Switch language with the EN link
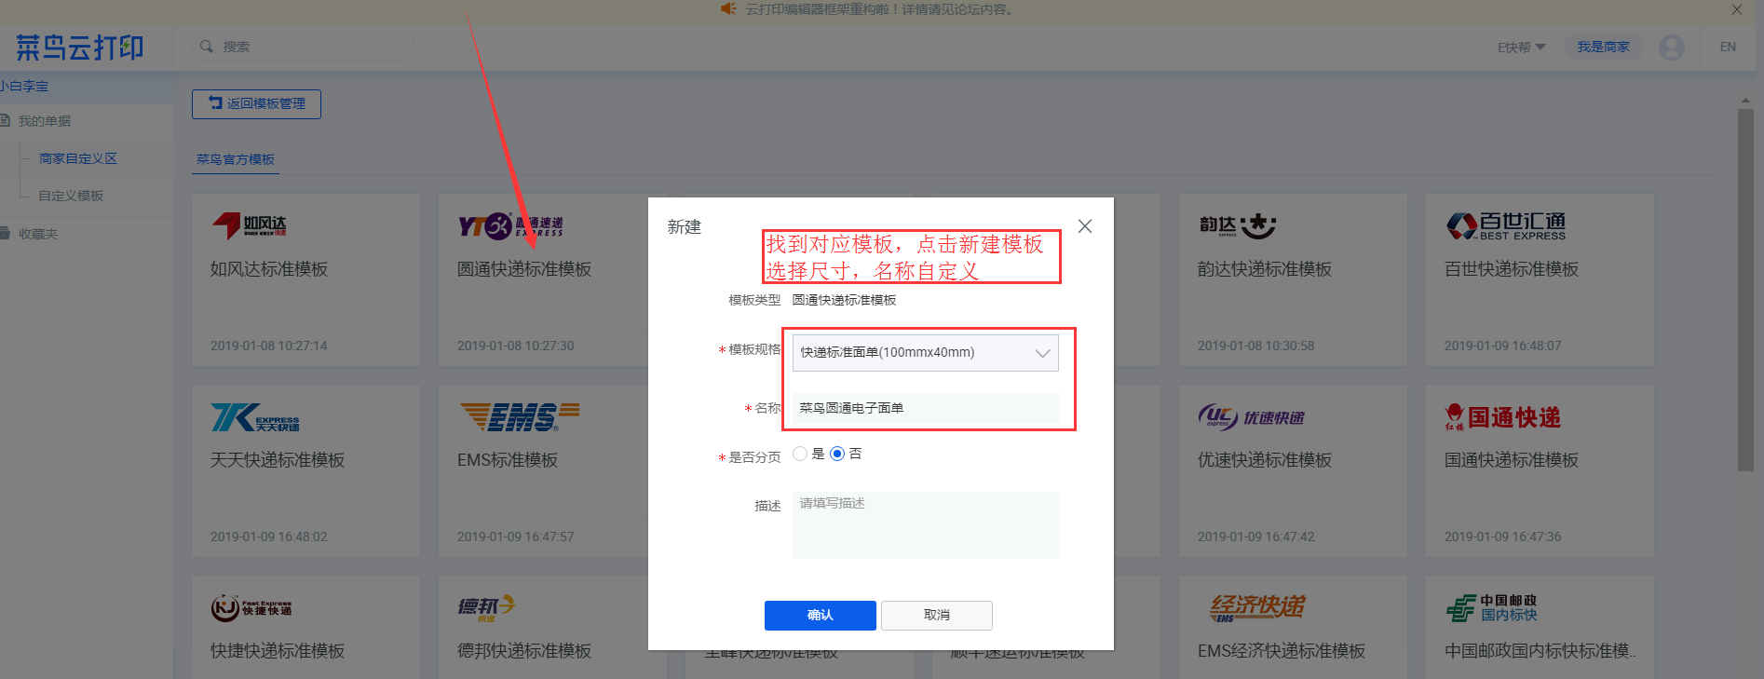The width and height of the screenshot is (1764, 679). coord(1728,47)
